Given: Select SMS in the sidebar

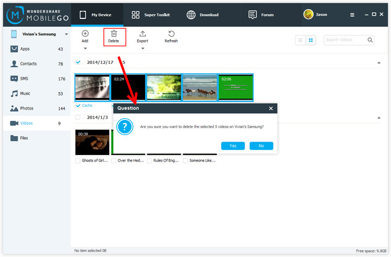Looking at the screenshot, I should pyautogui.click(x=37, y=79).
